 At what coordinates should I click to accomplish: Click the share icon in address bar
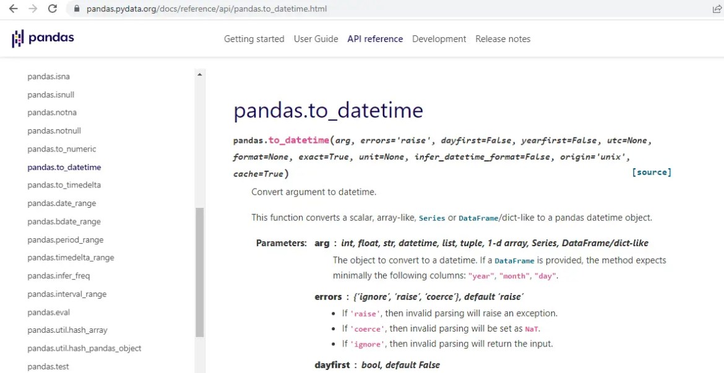717,9
